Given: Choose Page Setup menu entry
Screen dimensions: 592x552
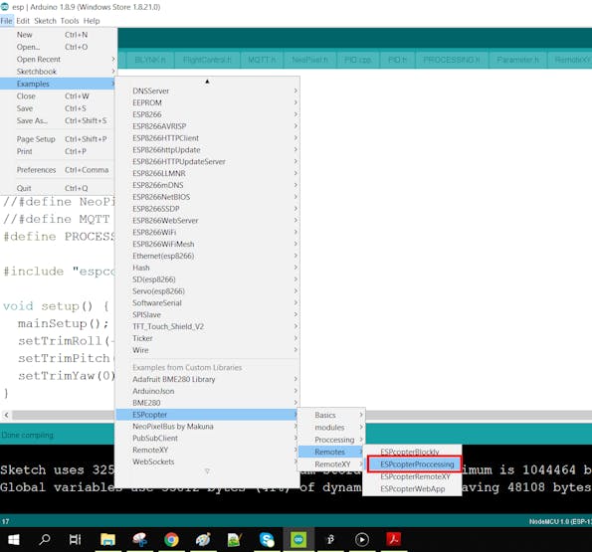Looking at the screenshot, I should coord(57,139).
